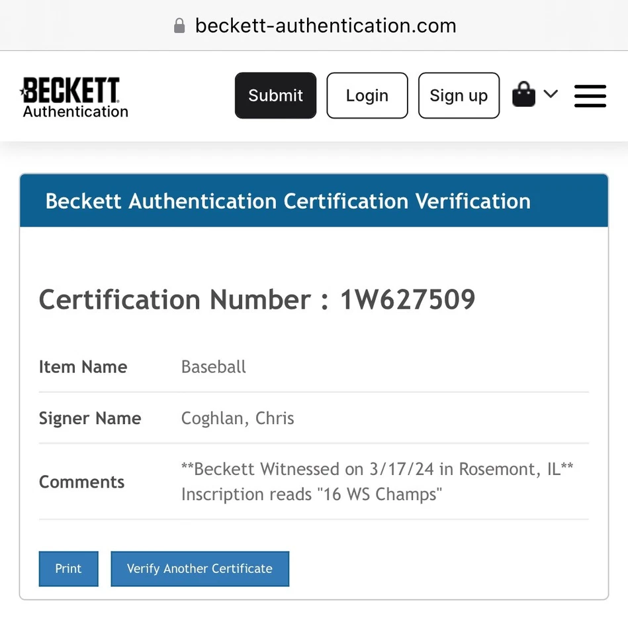The image size is (628, 636).
Task: Click the Print button
Action: [68, 568]
